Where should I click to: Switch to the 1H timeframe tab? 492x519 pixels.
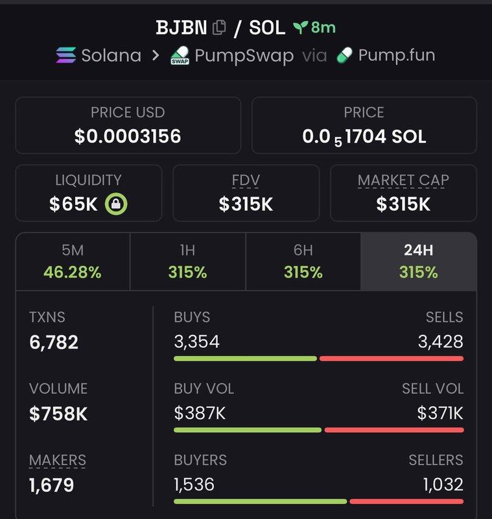(187, 261)
